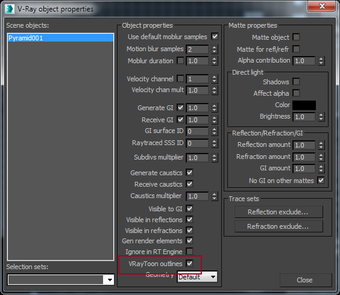The image size is (340, 295).
Task: Click the Brightness value field
Action: [304, 117]
